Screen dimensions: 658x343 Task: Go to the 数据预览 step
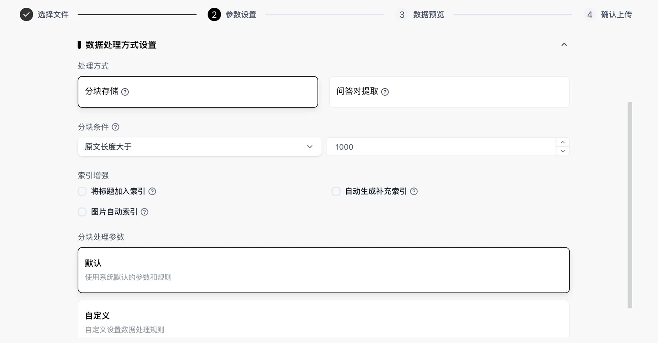tap(429, 14)
